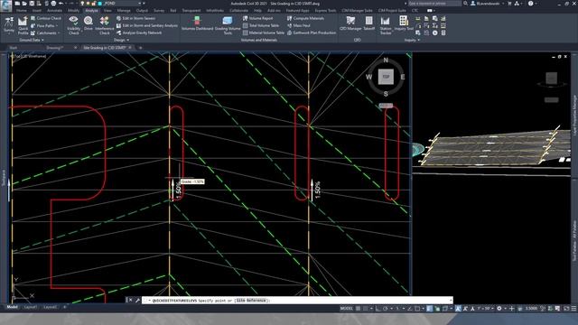Click Analyze Gravity Network
This screenshot has width=578, height=325.
point(138,32)
